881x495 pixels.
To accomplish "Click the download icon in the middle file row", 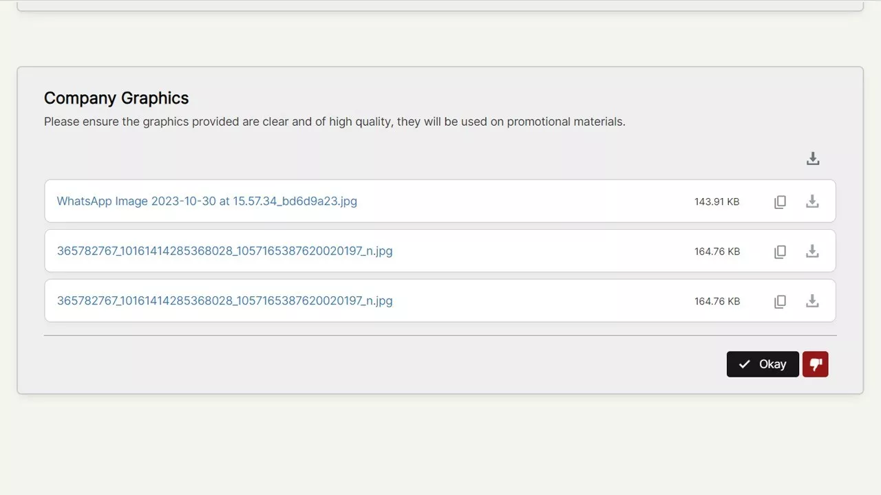I will click(812, 251).
